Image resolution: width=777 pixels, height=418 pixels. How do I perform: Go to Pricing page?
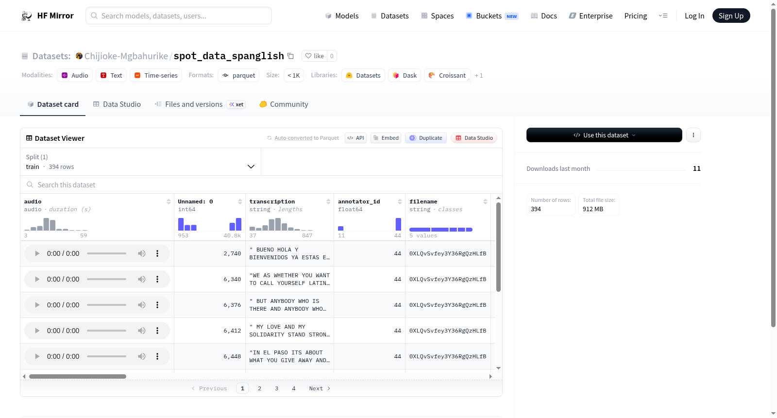pyautogui.click(x=636, y=16)
